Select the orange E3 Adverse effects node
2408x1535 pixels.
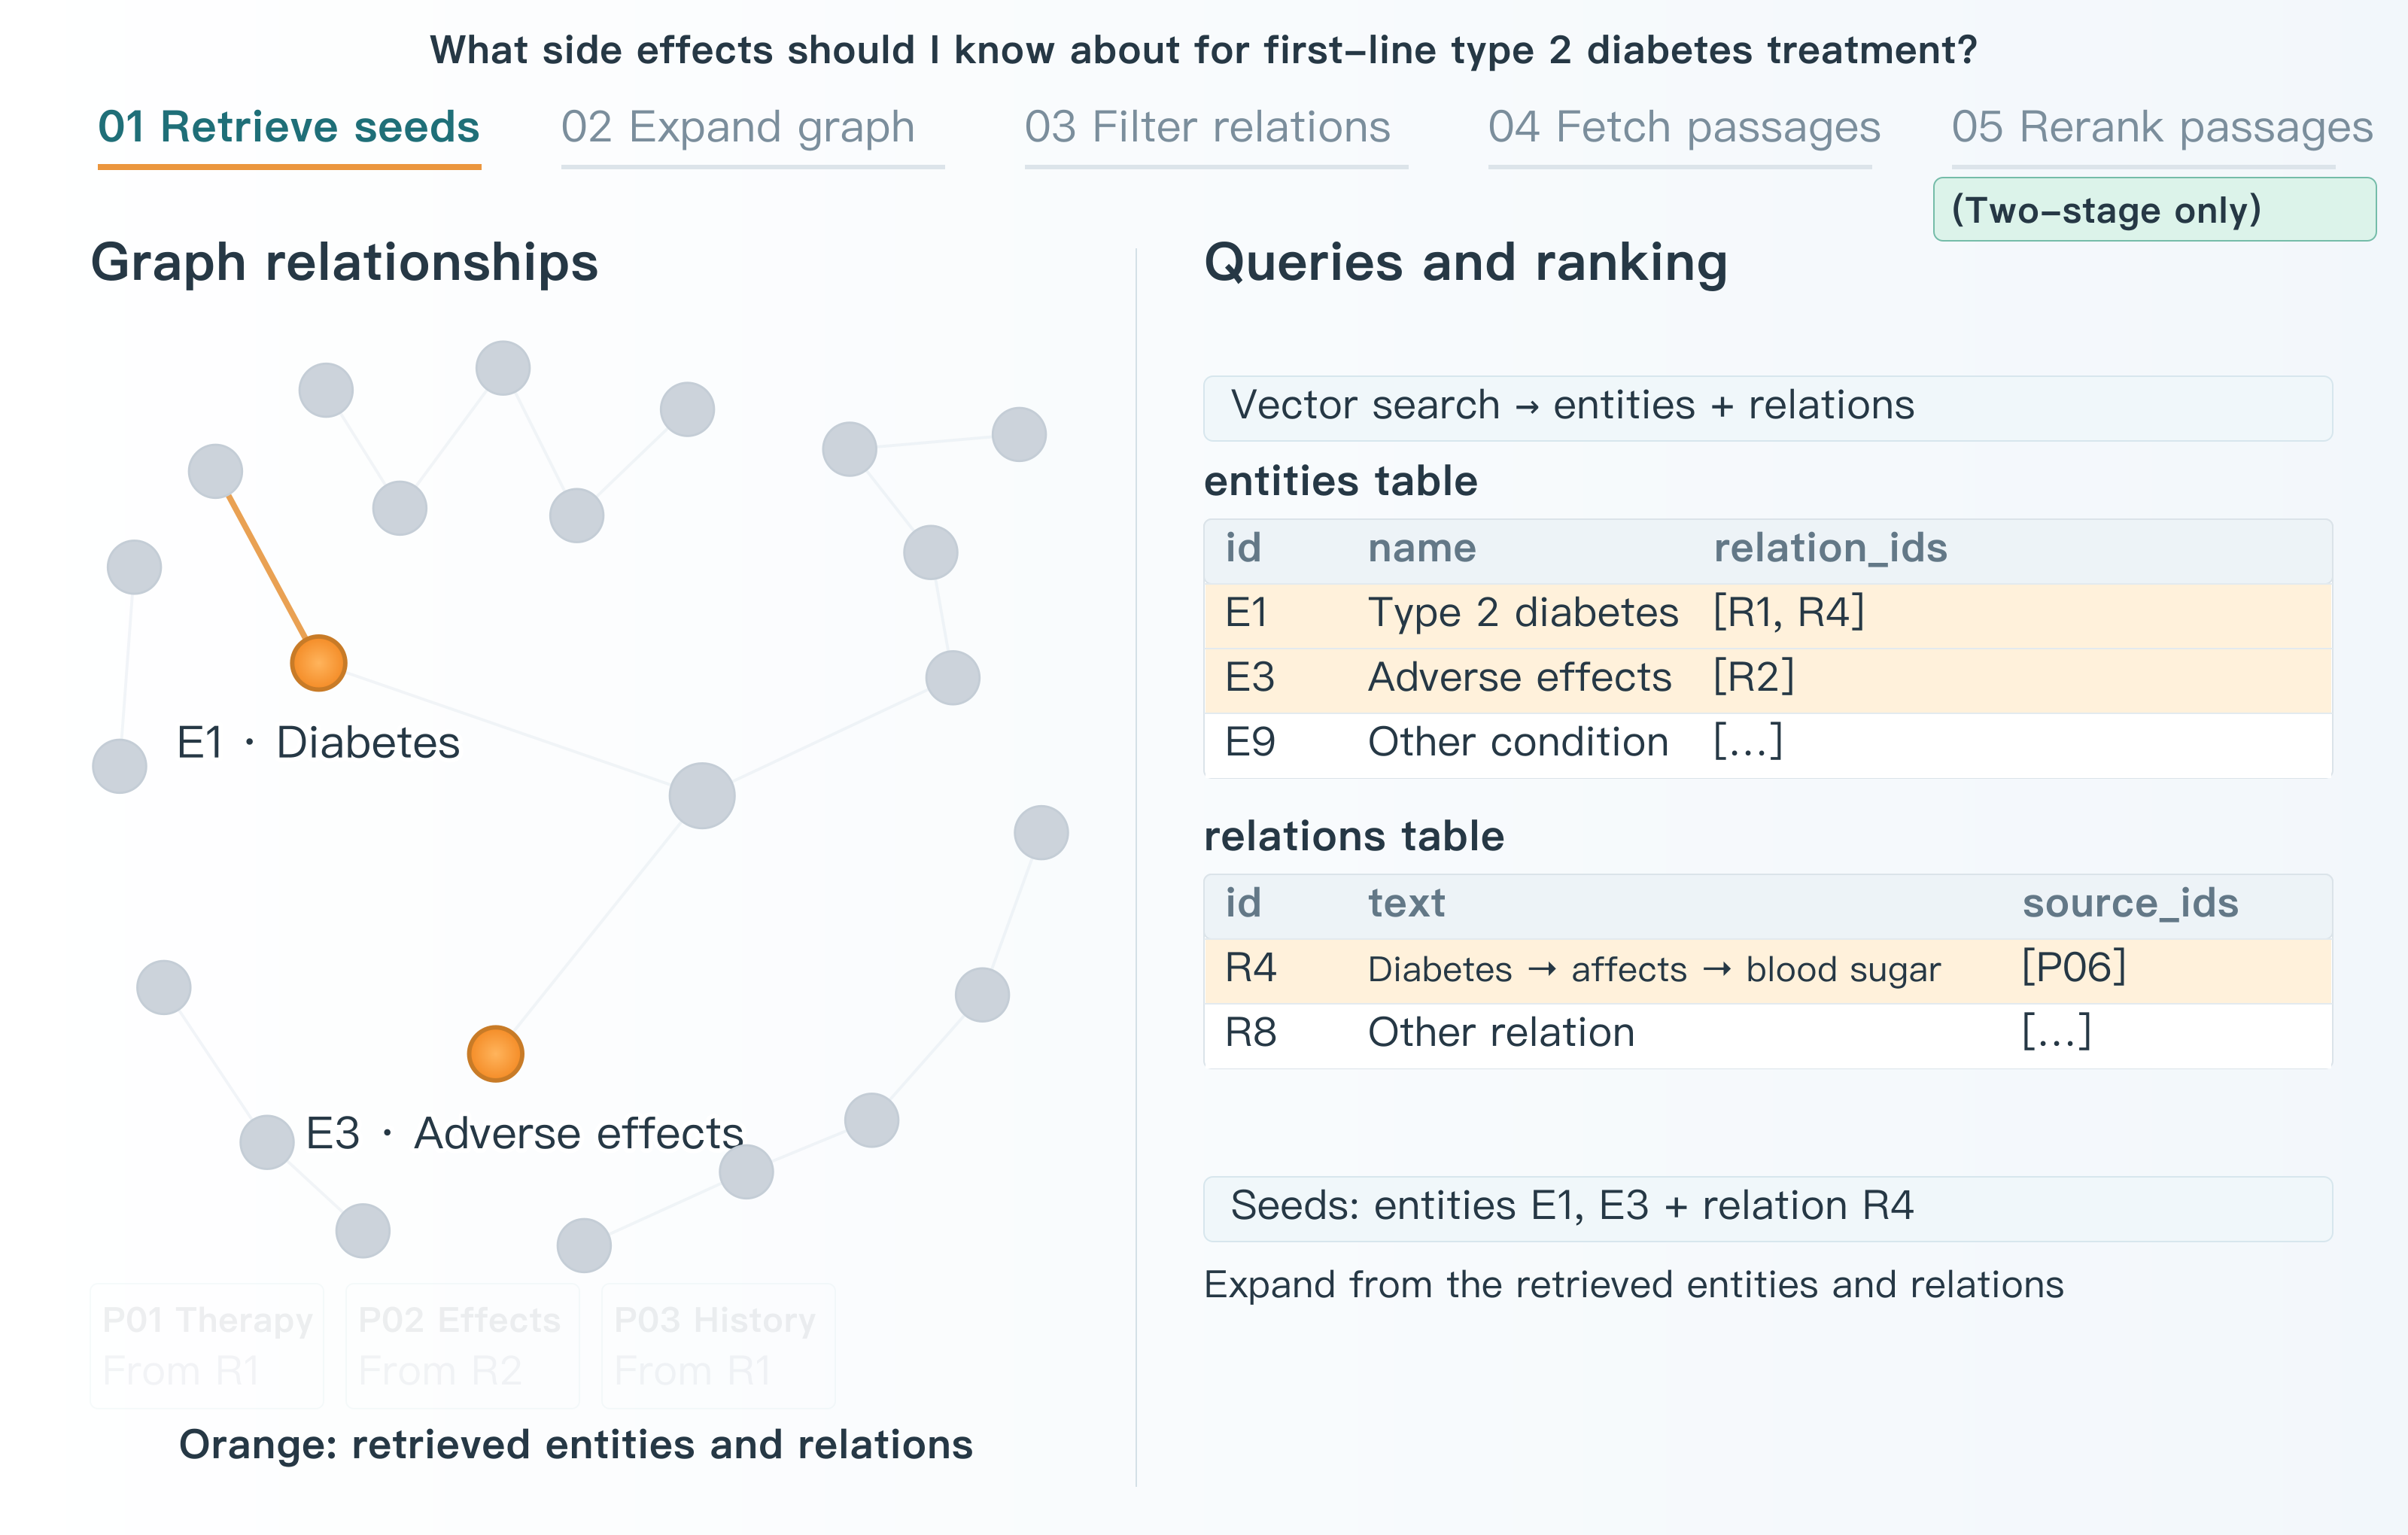495,1054
